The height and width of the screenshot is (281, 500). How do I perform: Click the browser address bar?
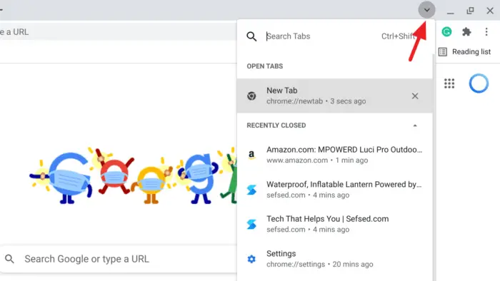click(119, 32)
